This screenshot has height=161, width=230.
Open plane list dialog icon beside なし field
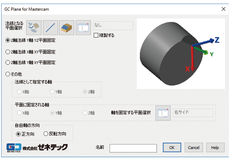(83, 28)
